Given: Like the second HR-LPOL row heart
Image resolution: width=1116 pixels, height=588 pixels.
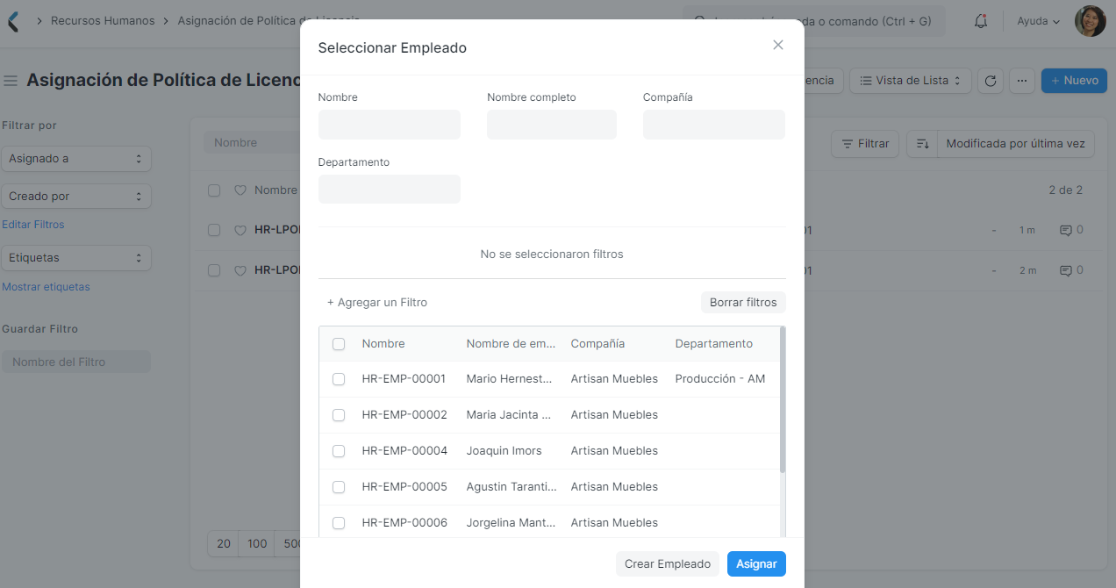Looking at the screenshot, I should tap(240, 271).
